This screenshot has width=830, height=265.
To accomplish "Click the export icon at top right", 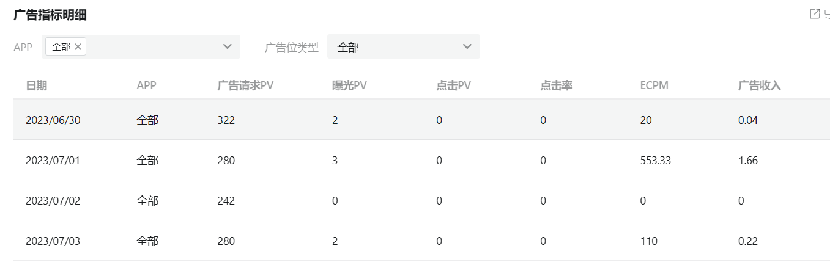I will click(814, 14).
